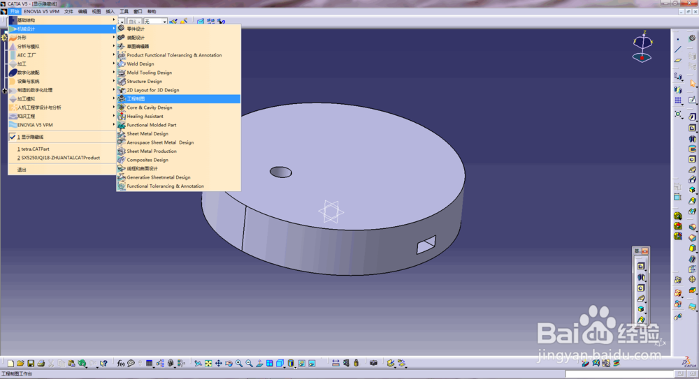The height and width of the screenshot is (379, 699).
Task: Choose Healing Assistant workbench
Action: [x=179, y=117]
